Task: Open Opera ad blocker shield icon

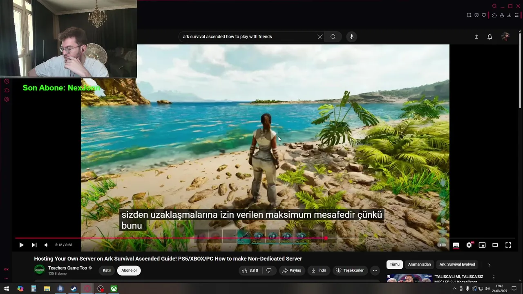Action: (x=476, y=15)
